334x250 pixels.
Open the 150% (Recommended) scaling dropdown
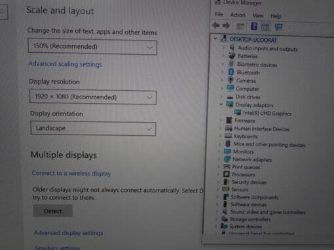(92, 47)
